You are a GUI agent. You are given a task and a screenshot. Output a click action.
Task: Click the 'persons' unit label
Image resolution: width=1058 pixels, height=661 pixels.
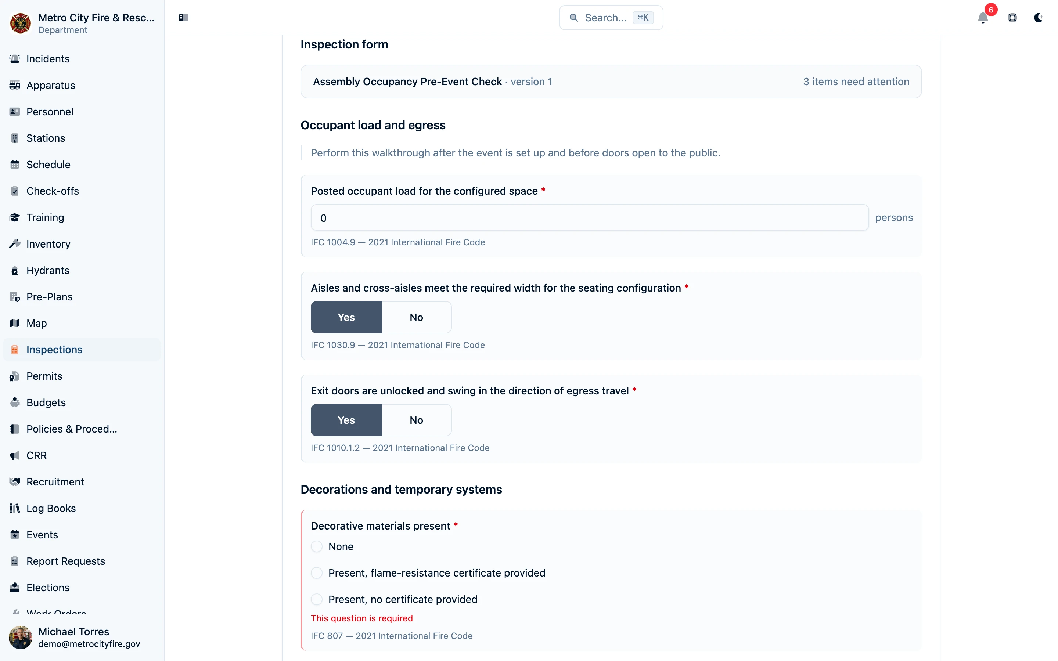pyautogui.click(x=894, y=218)
